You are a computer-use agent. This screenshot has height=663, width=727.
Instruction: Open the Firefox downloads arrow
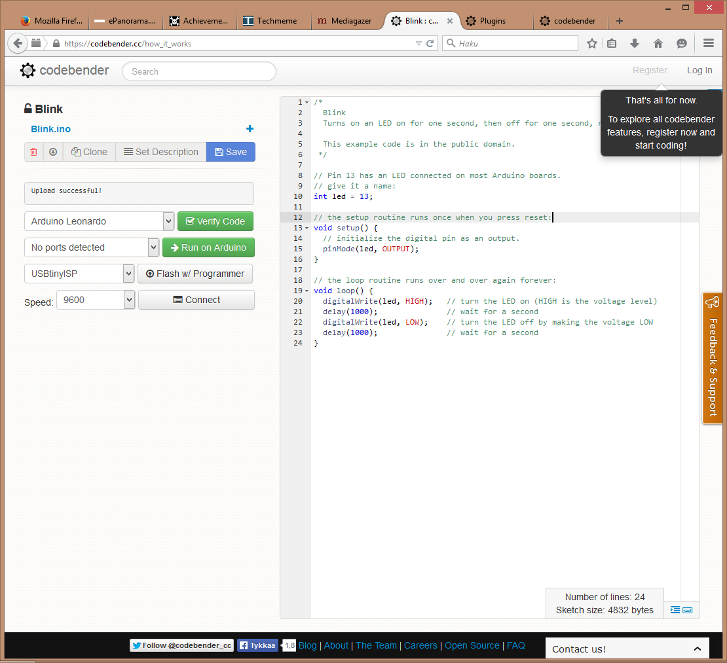tap(635, 44)
